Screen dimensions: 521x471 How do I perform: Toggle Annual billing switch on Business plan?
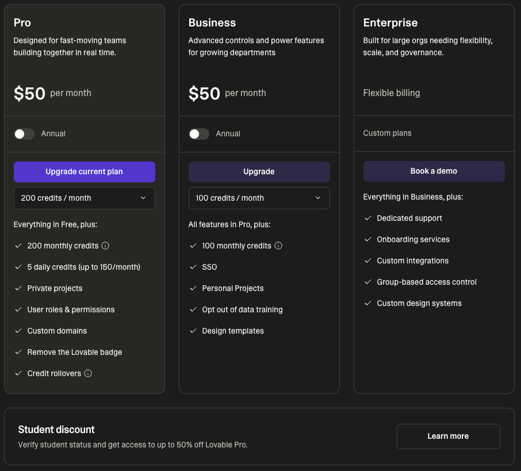199,133
